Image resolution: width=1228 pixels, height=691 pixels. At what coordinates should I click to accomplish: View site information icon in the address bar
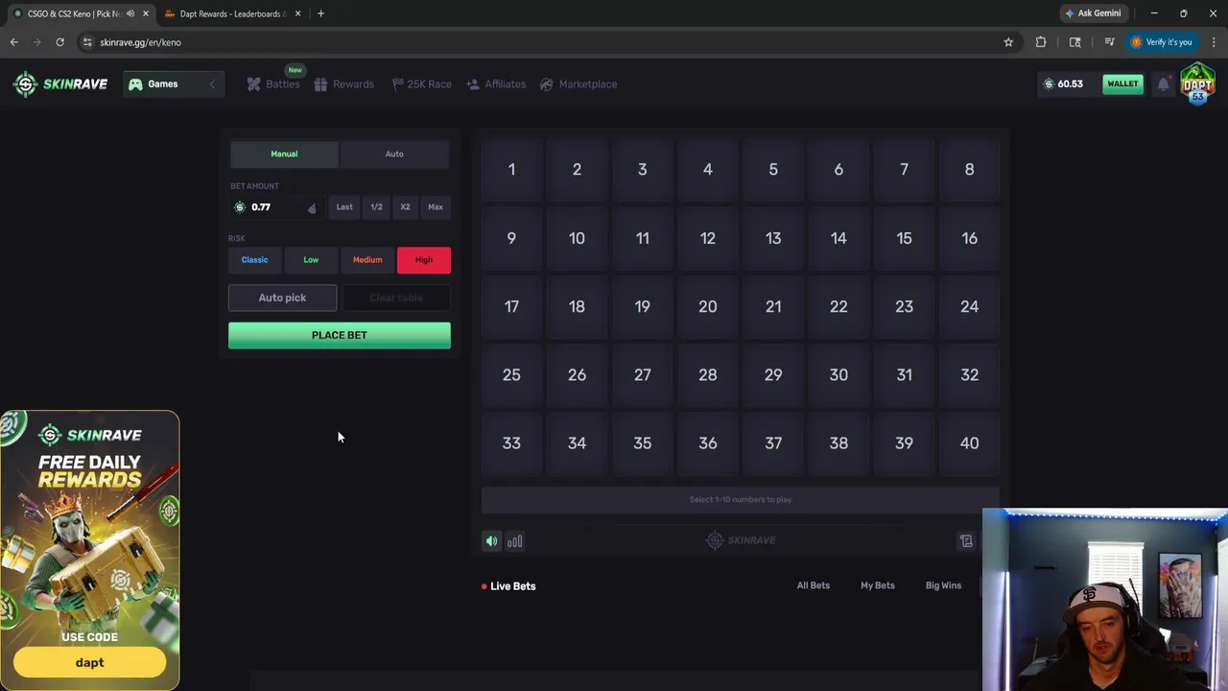click(x=86, y=42)
